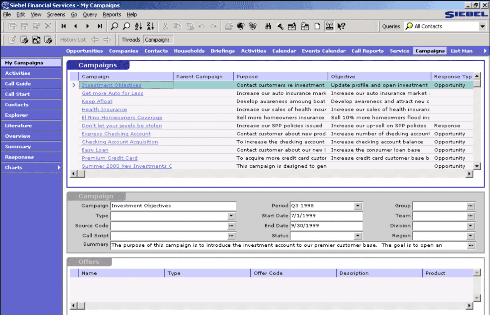Image resolution: width=490 pixels, height=315 pixels.
Task: Open the File menu
Action: point(7,14)
